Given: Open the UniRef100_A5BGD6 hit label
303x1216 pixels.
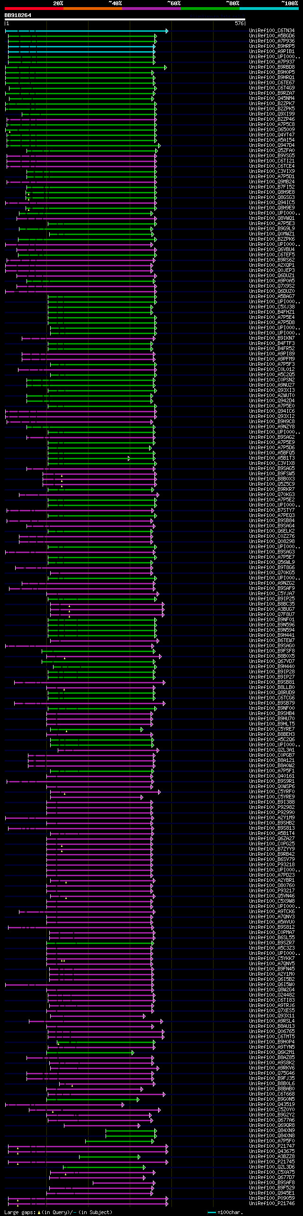Looking at the screenshot, I should (272, 36).
